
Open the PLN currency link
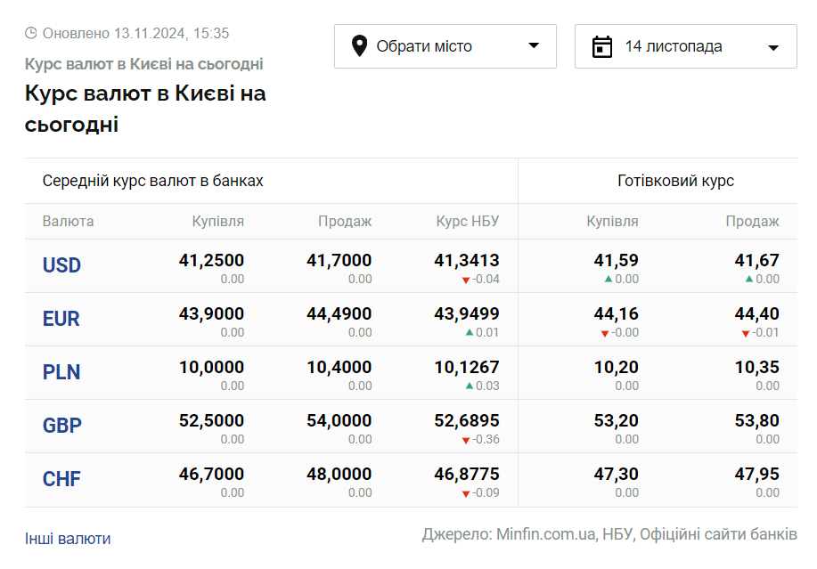pyautogui.click(x=61, y=372)
